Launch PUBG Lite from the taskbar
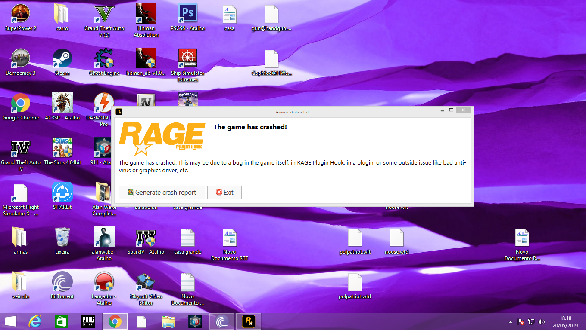586x330 pixels. pyautogui.click(x=88, y=321)
